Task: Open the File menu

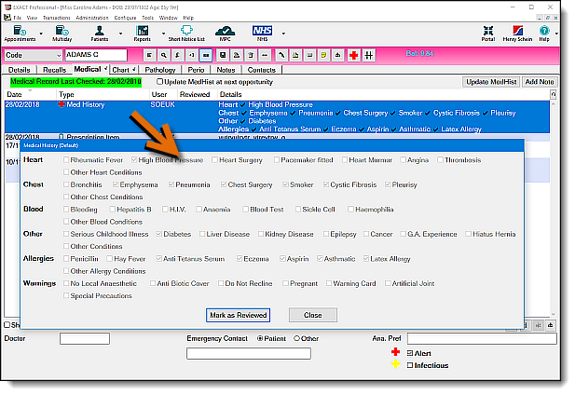Action: click(17, 18)
